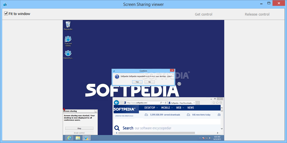287x143 pixels.
Task: Show hidden tray icons arrow
Action: [200, 138]
